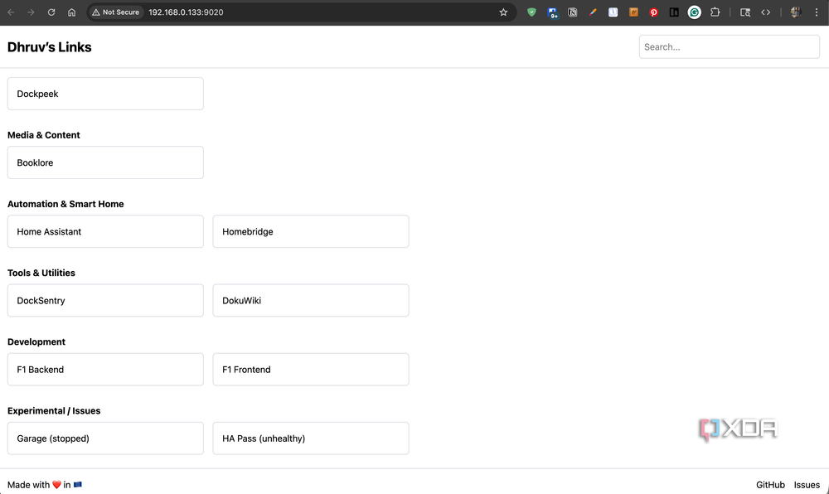Screen dimensions: 829x494
Task: Click the Automation & Smart Home heading
Action: point(65,204)
